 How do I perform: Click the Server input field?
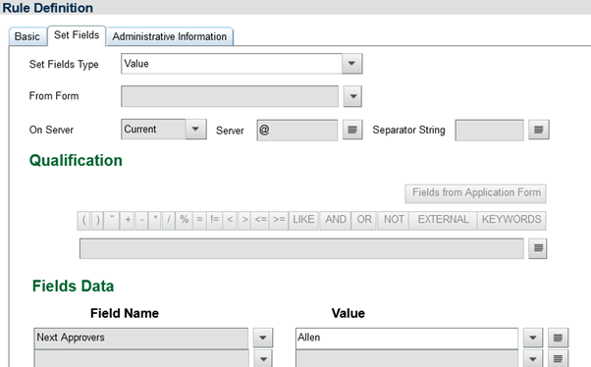pyautogui.click(x=297, y=131)
